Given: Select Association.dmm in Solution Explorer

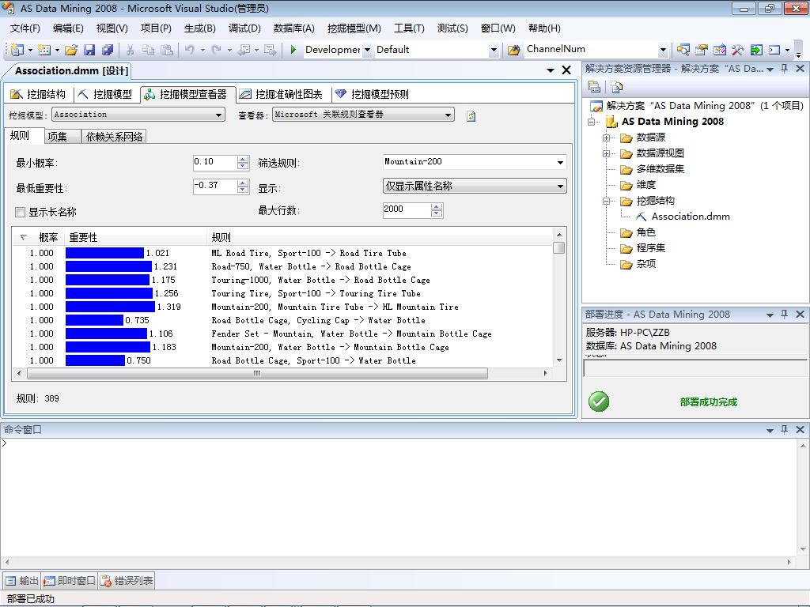Looking at the screenshot, I should tap(690, 217).
